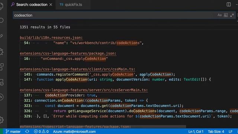The width and height of the screenshot is (238, 134).
Task: Toggle Use Regular Expression in search
Action: click(x=232, y=15)
